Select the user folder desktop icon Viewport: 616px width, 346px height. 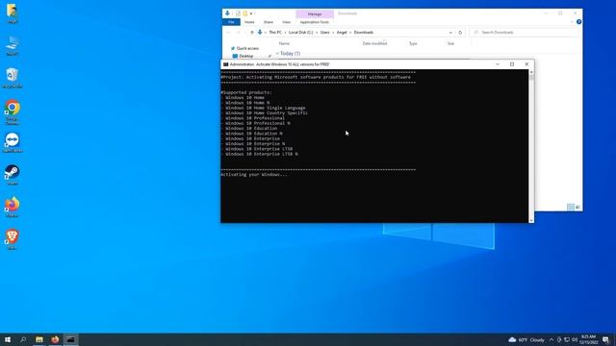13,13
